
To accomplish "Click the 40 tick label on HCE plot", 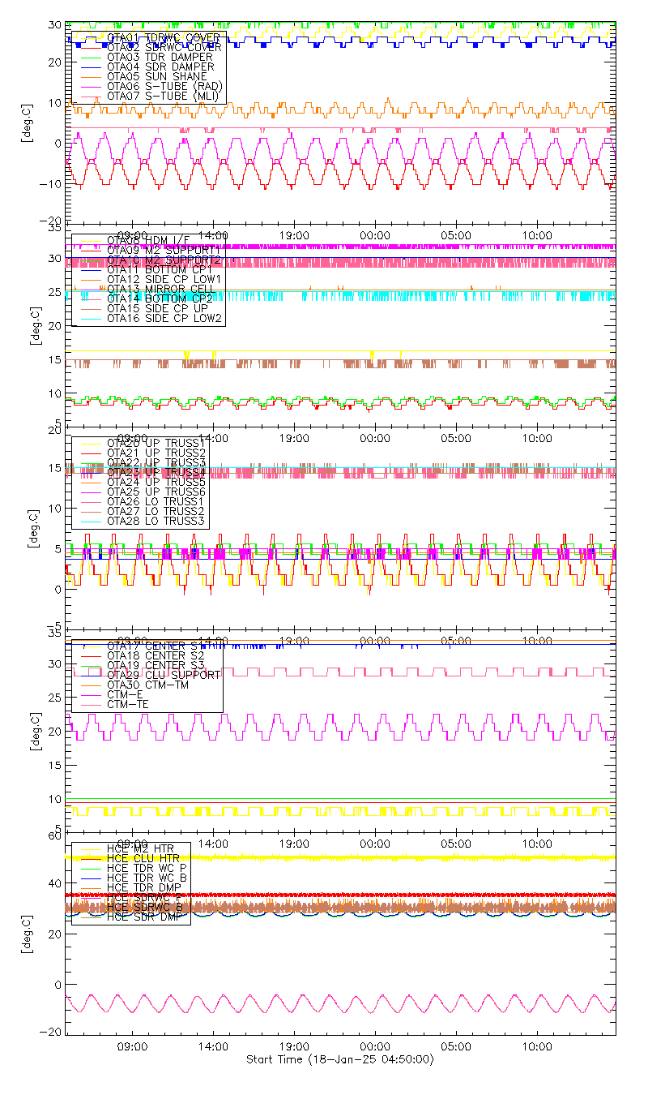I will pyautogui.click(x=57, y=884).
